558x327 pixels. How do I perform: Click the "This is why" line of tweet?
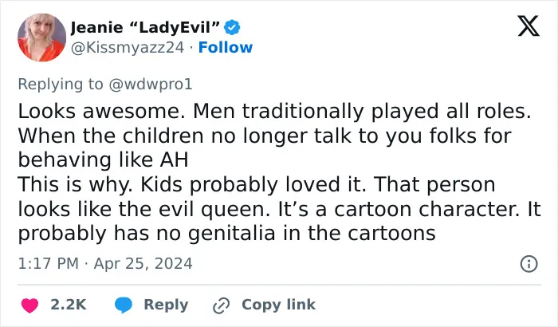pos(256,184)
